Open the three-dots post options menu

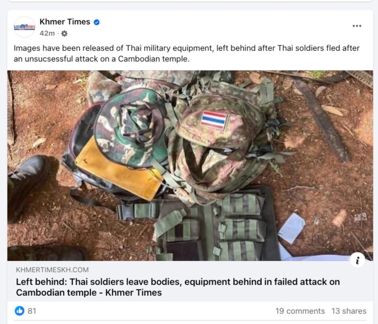357,26
